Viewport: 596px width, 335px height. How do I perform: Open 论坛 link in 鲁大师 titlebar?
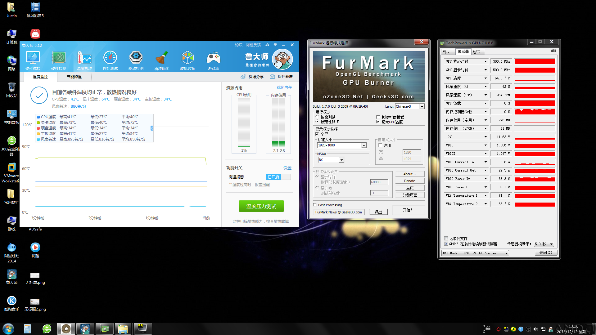click(238, 45)
